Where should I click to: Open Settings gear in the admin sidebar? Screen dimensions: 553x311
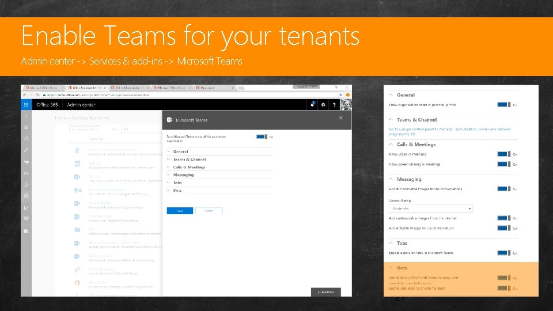[x=26, y=196]
